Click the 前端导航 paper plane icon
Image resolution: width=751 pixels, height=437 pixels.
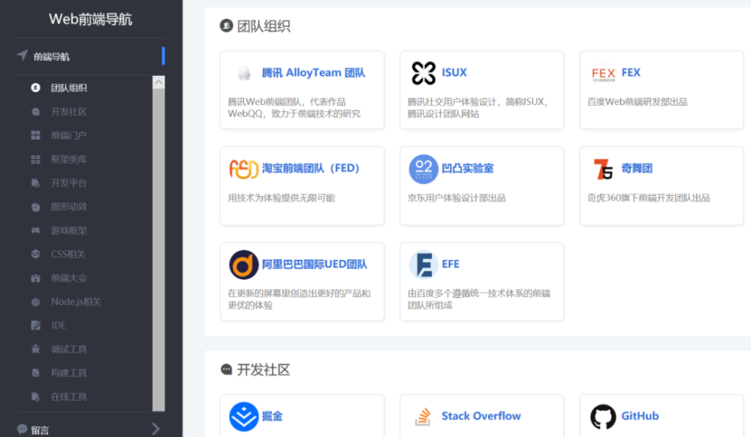click(x=22, y=56)
